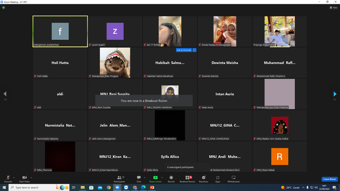340x191 pixels.
Task: Open audio options arrow beside Unmute
Action: (x=14, y=178)
